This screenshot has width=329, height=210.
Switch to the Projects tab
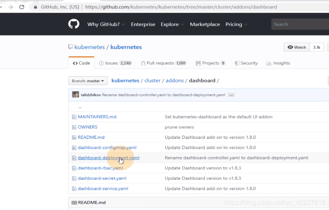click(x=210, y=63)
